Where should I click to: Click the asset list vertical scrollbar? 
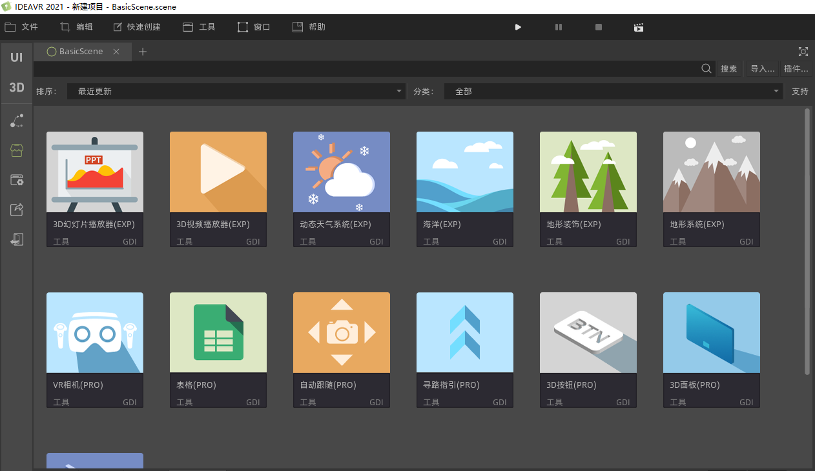pos(807,241)
